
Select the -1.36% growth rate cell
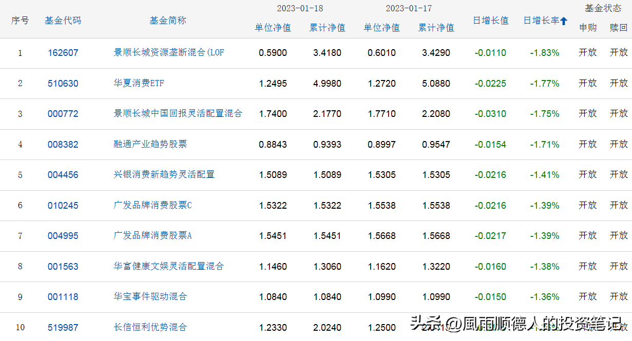(545, 297)
